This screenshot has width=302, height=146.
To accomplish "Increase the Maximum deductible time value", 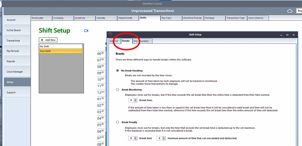I will tap(163, 137).
